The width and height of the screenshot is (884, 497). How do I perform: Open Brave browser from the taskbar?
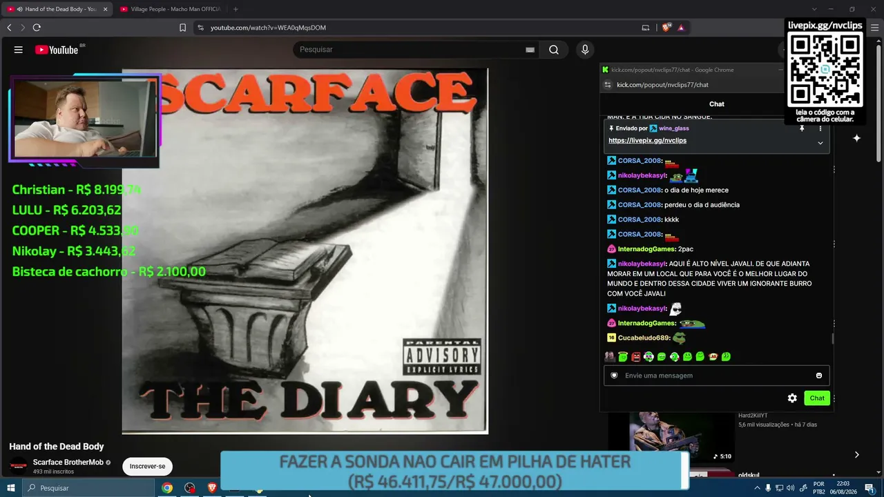212,488
